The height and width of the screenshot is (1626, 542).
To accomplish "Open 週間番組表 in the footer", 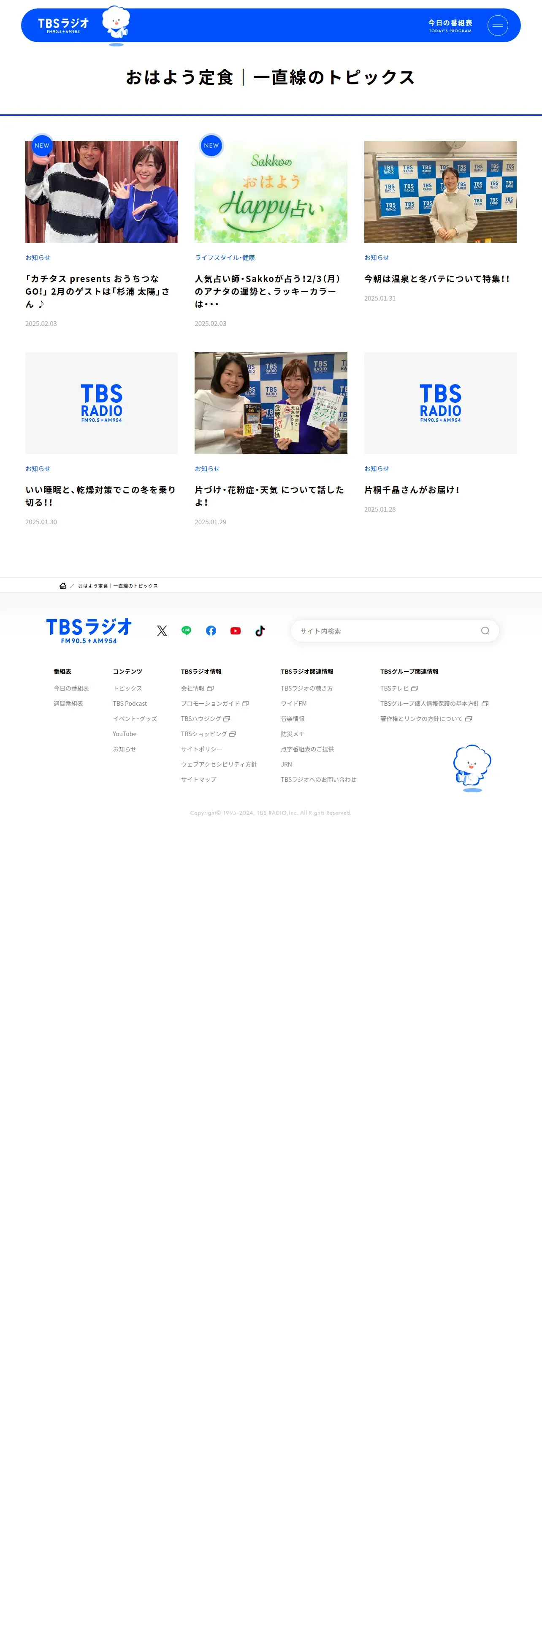I will pyautogui.click(x=68, y=704).
